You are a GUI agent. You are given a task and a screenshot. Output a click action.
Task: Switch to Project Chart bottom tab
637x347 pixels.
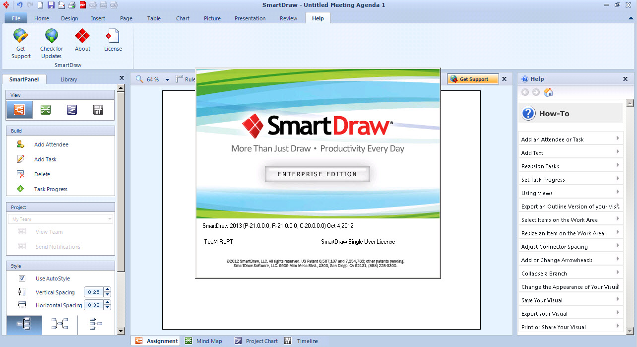point(256,341)
